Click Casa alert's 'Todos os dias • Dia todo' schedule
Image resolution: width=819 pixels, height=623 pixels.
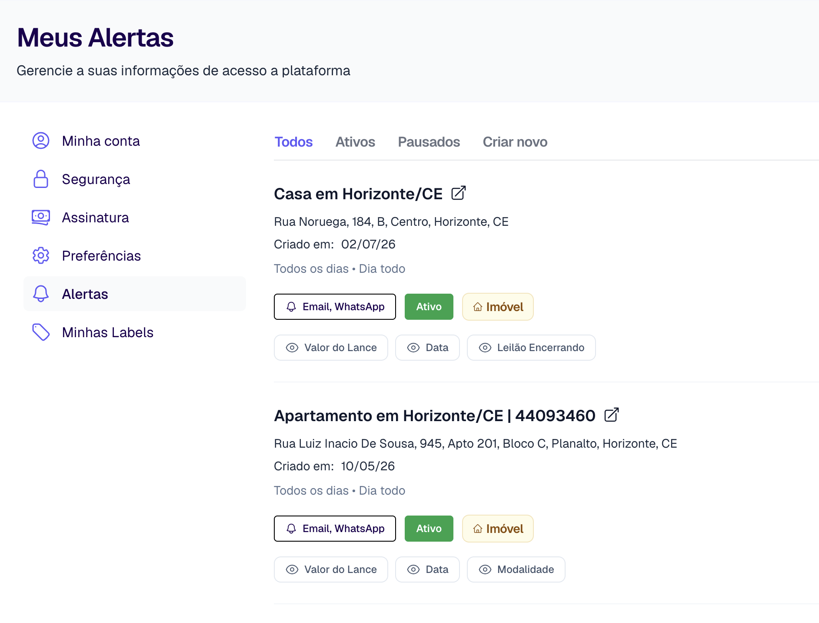[x=340, y=268]
